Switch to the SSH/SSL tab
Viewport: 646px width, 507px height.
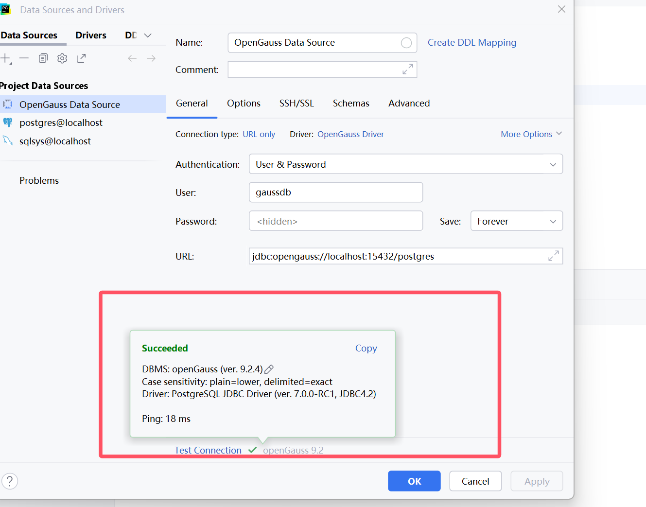pyautogui.click(x=297, y=103)
